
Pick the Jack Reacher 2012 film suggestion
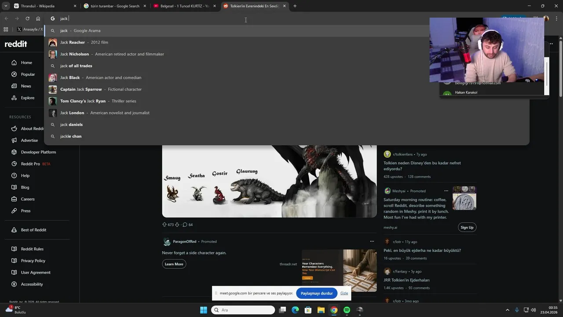click(286, 42)
